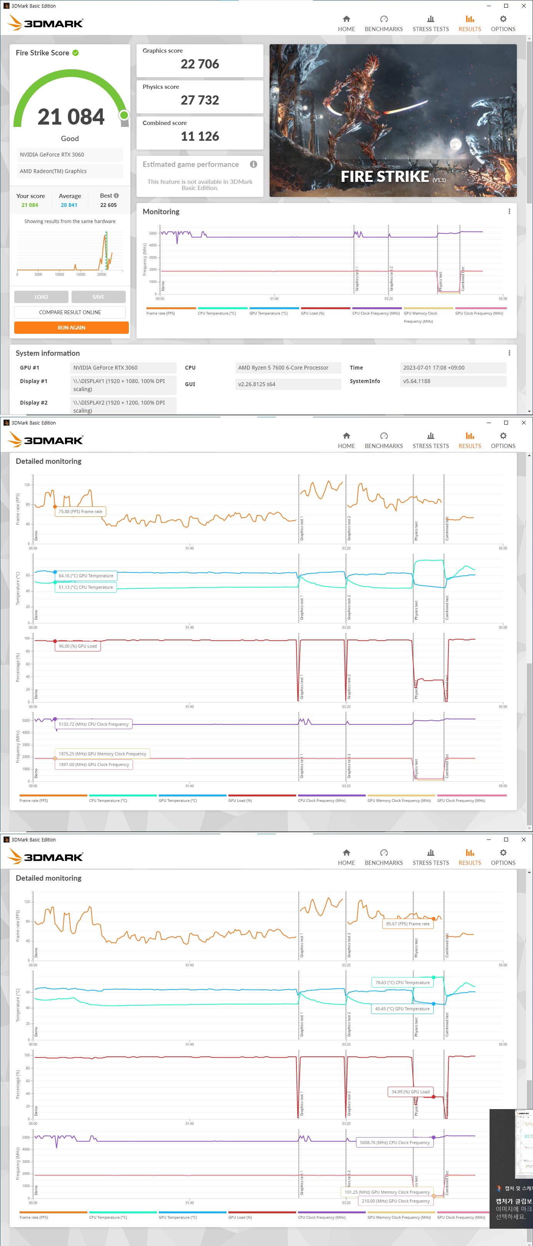Click the AMD Ryzen 5 7600 6-Core Processor field
533x1246 pixels.
[x=288, y=368]
